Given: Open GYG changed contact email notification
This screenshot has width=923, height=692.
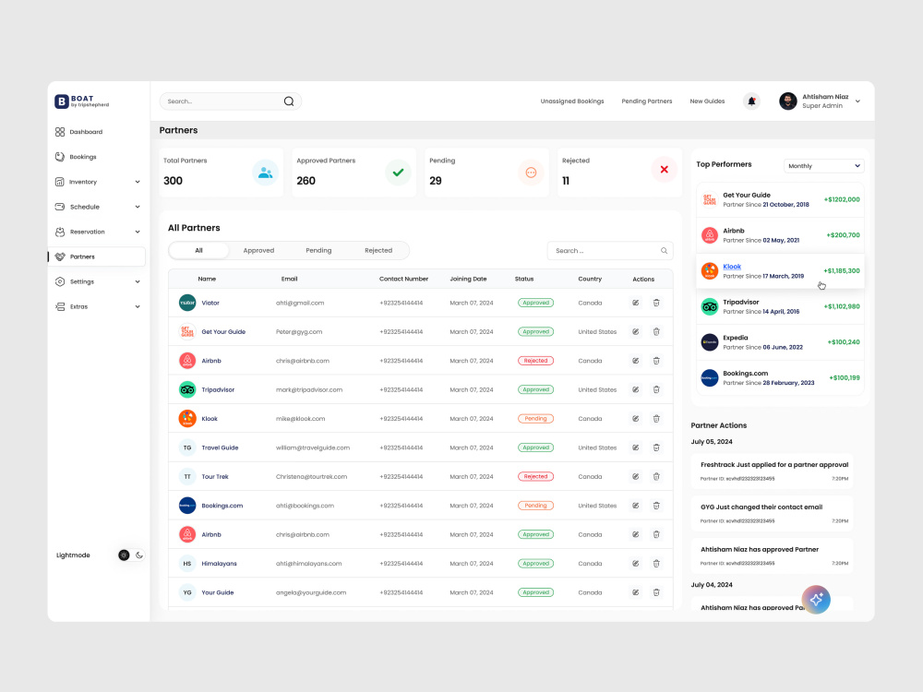Looking at the screenshot, I should [x=773, y=513].
